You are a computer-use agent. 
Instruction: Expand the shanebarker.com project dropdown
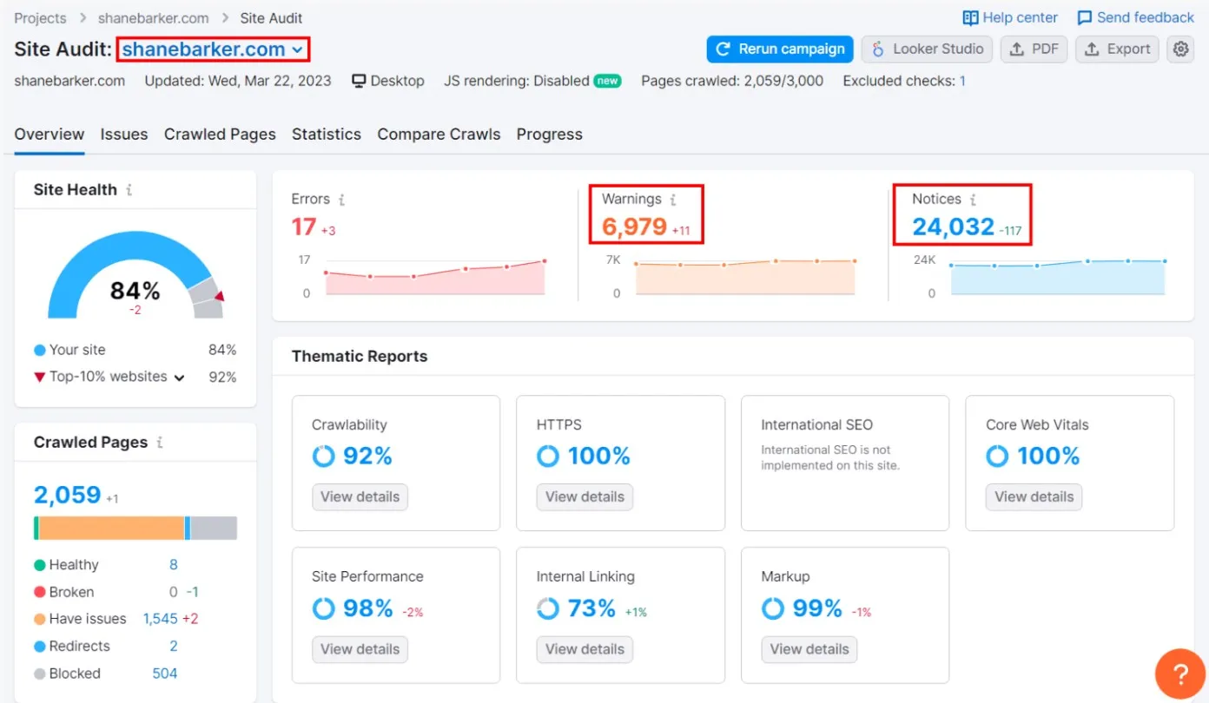coord(213,49)
